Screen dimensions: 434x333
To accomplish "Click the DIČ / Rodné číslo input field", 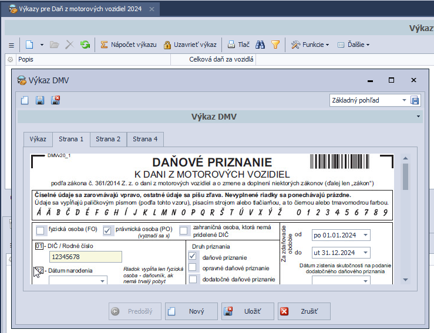I will pyautogui.click(x=85, y=256).
